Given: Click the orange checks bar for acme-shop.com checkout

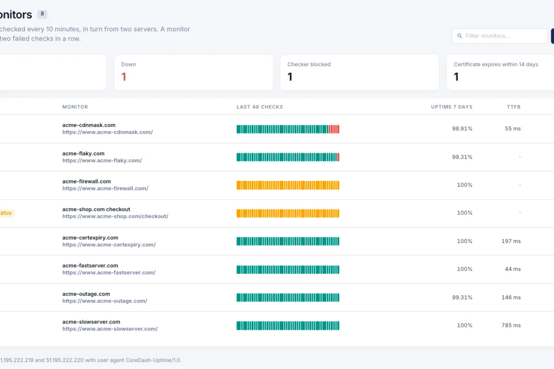Looking at the screenshot, I should click(288, 213).
